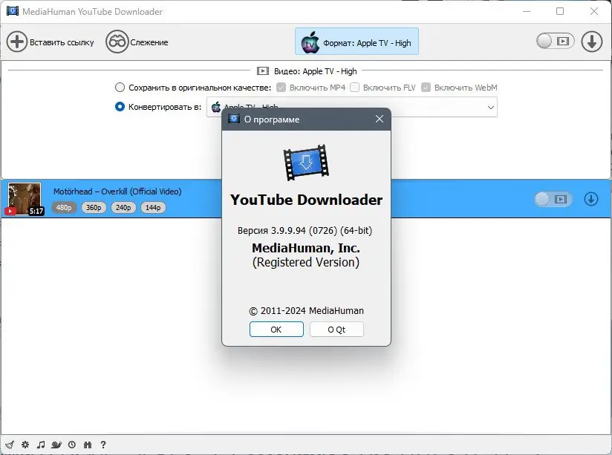612x455 pixels.
Task: Click the music note icon
Action: click(x=41, y=445)
